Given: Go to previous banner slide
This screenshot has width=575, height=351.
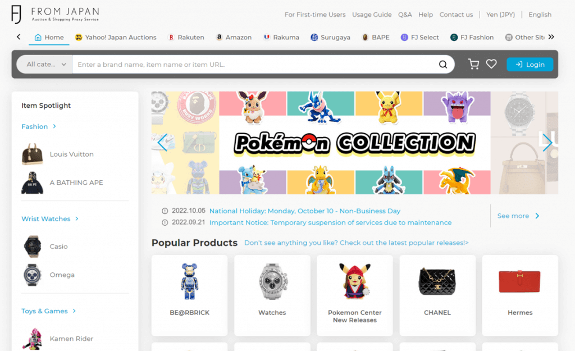Looking at the screenshot, I should [162, 142].
